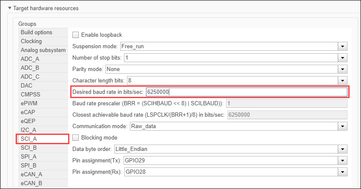Enable the loopback checkbox
This screenshot has height=189, width=361.
pos(76,35)
